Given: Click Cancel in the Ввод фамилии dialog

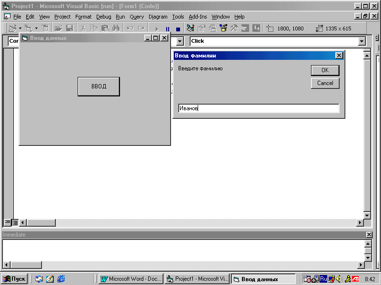Looking at the screenshot, I should pos(325,83).
